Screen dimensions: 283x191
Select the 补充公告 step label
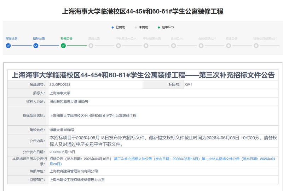tap(67, 38)
